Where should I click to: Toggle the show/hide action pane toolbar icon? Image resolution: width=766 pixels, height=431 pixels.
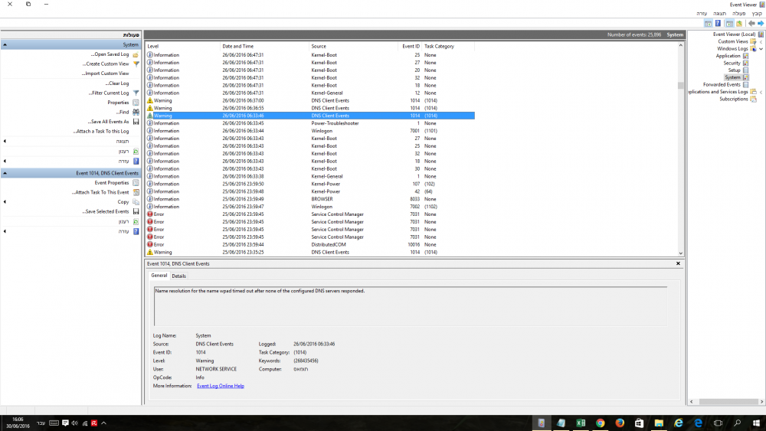tap(708, 24)
